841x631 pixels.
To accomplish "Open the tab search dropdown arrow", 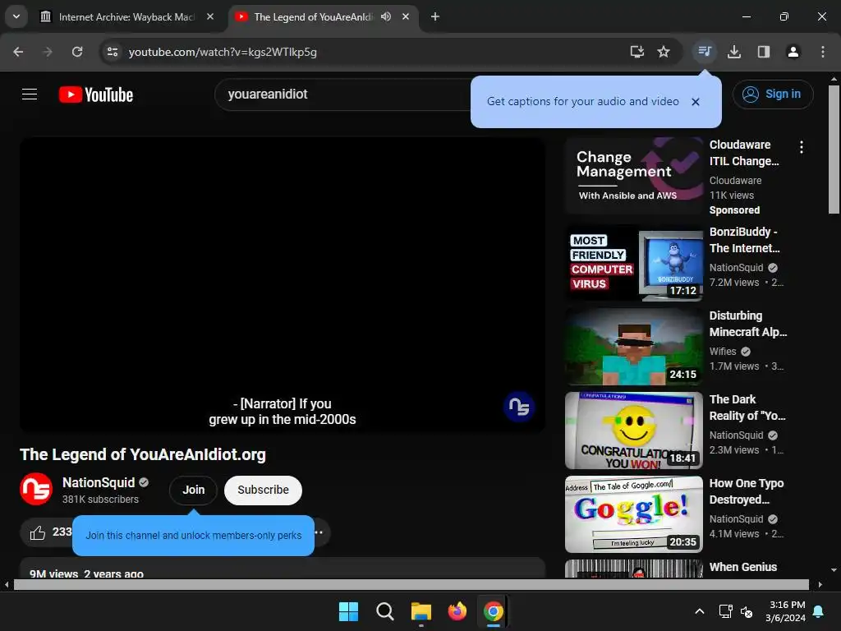I will 16,16.
